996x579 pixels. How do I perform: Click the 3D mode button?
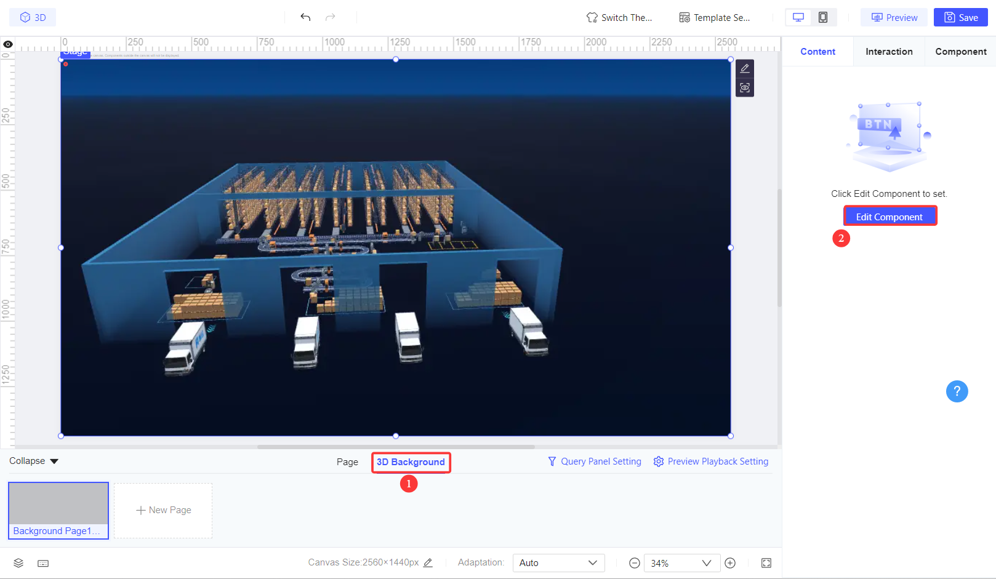coord(33,17)
